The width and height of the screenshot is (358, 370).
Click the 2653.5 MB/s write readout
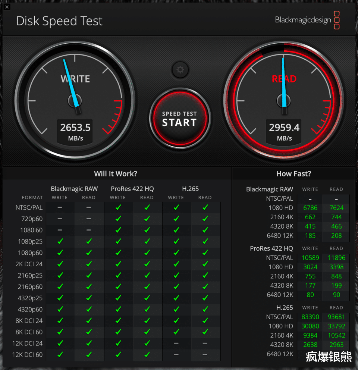[75, 132]
